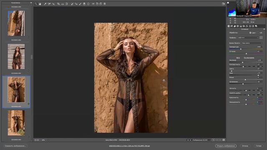
Task: Click Сохранить изображение button
Action: click(x=15, y=146)
